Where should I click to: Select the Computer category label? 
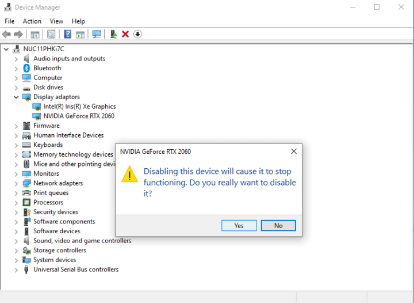pyautogui.click(x=48, y=78)
